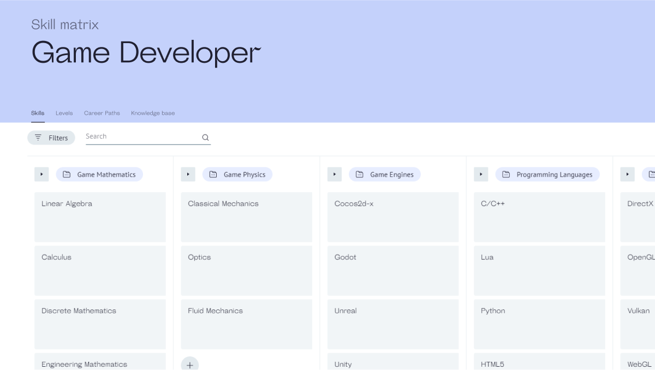Go to the Knowledge base tab

coord(153,113)
